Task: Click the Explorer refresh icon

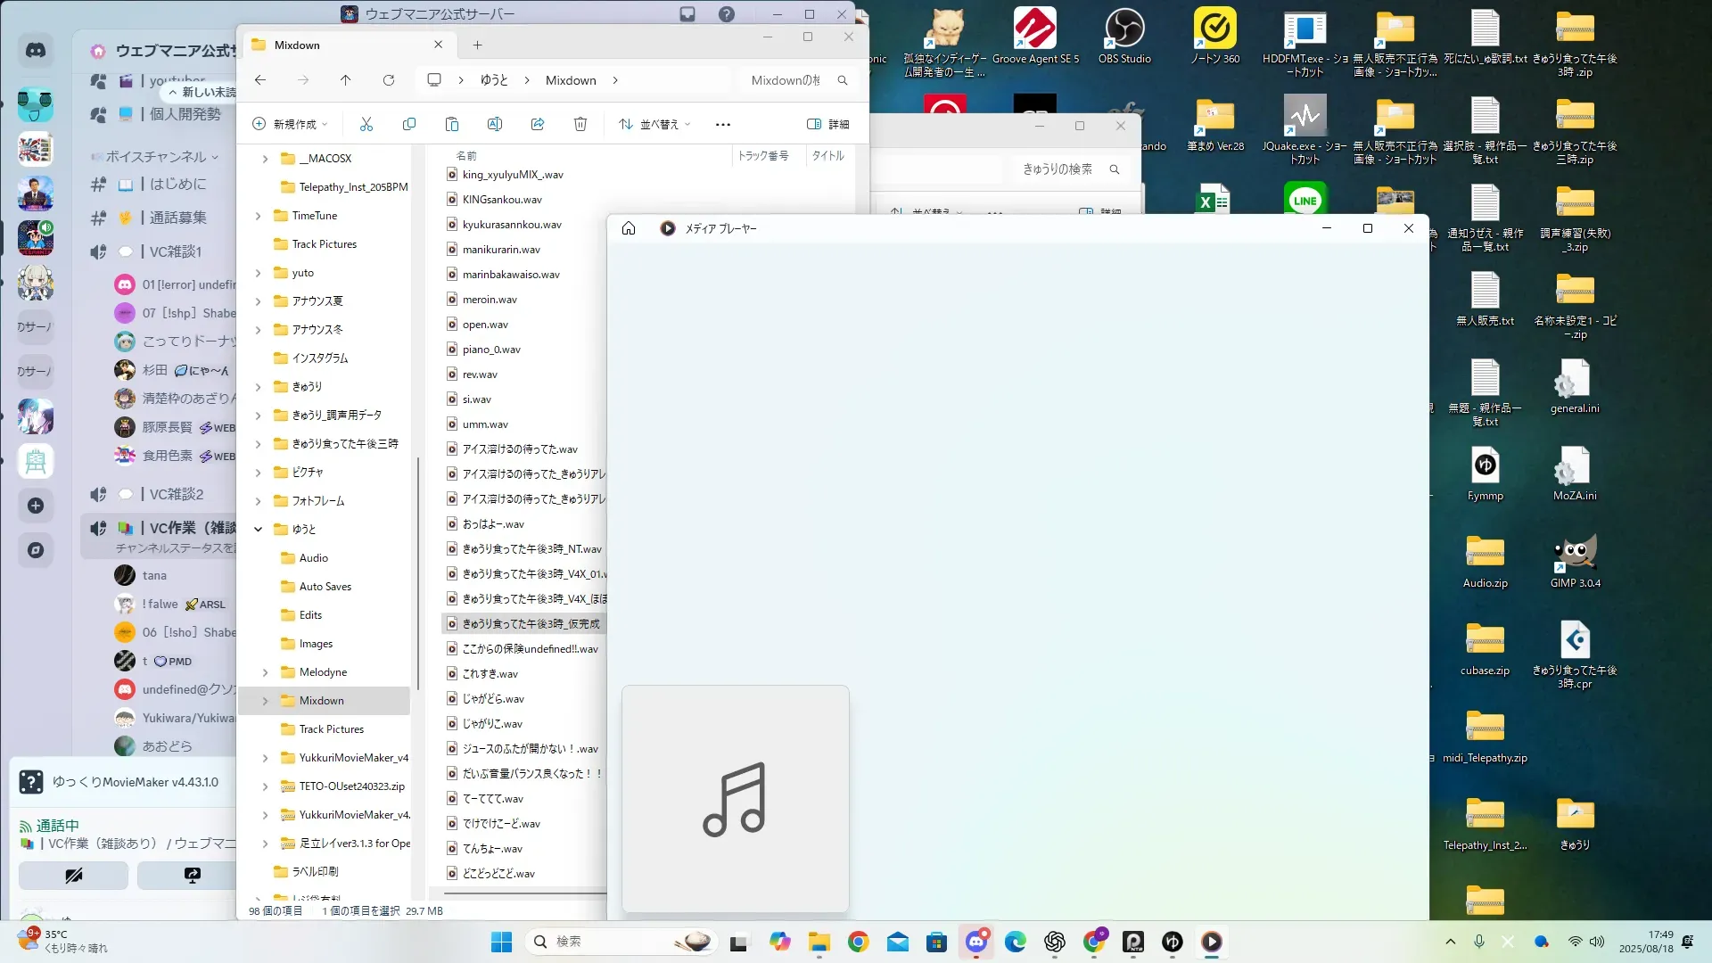Action: click(x=389, y=80)
